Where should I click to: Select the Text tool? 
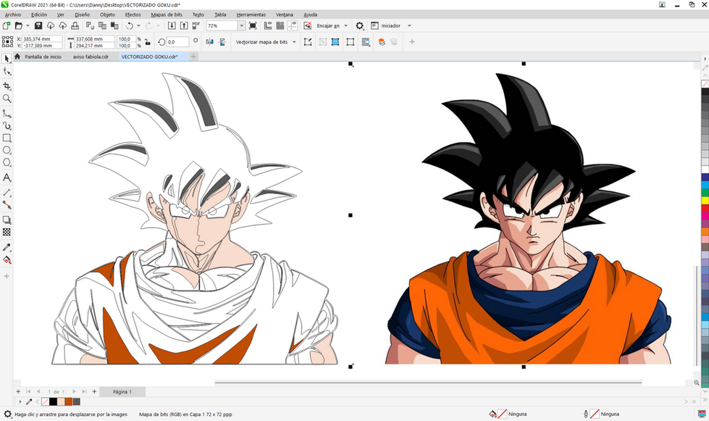tap(7, 178)
